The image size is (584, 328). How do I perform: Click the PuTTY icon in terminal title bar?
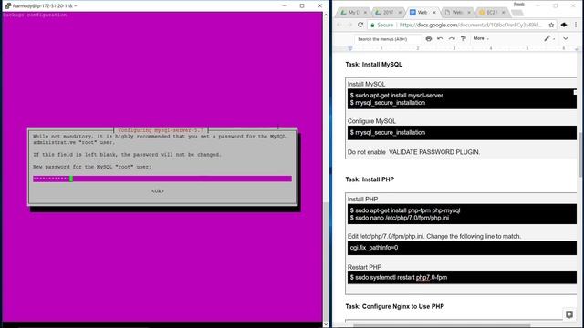pyautogui.click(x=8, y=6)
